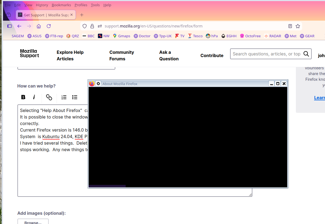Open Firefox View icon left of tabs
The image size is (325, 224).
click(8, 15)
